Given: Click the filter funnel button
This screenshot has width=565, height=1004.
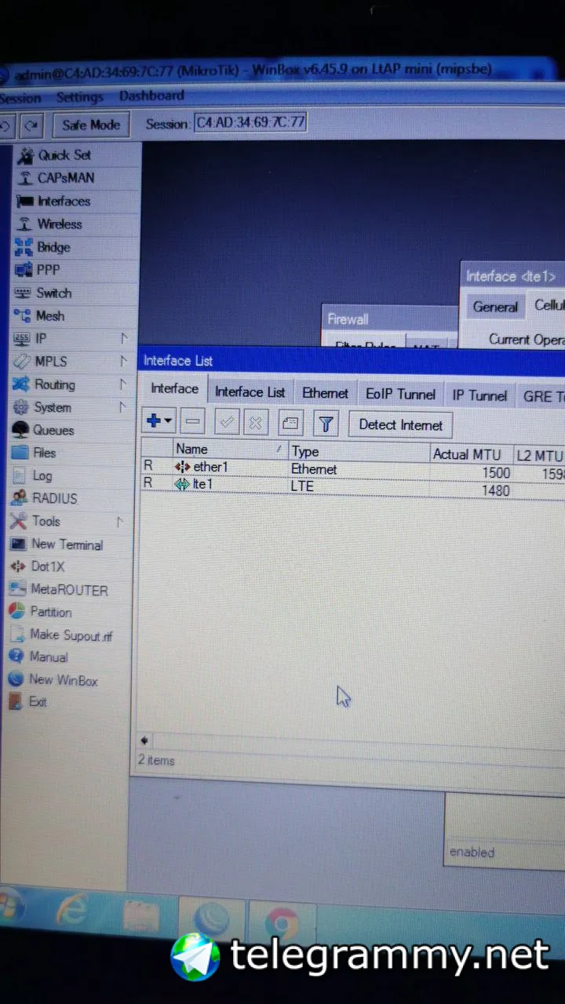Looking at the screenshot, I should click(326, 424).
